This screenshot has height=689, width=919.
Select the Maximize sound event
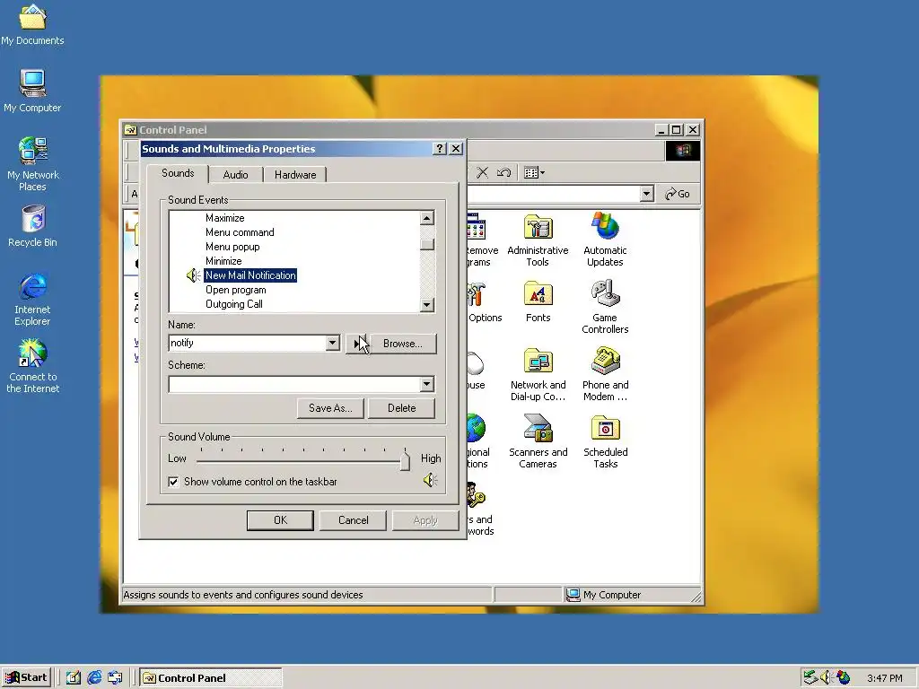coord(225,218)
